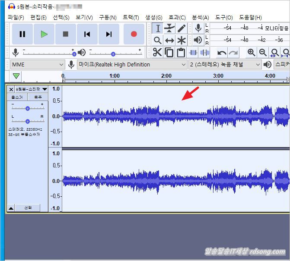Click the Trim audio icon
Screen dimensions: 290x261
pos(193,53)
